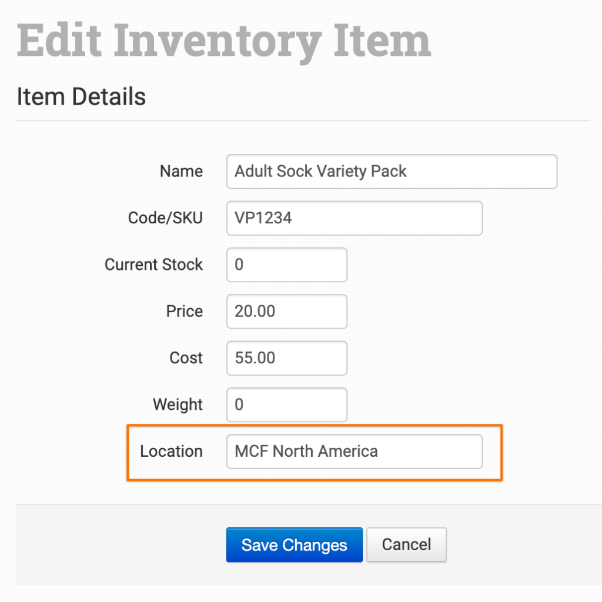Click the Code/SKU label text

165,218
